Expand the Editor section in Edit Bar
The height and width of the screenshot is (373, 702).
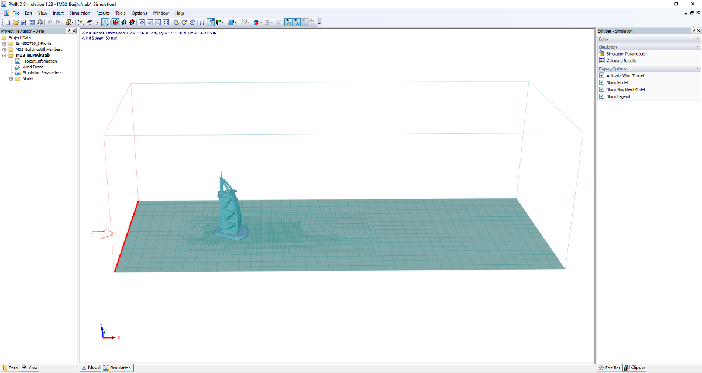point(697,39)
